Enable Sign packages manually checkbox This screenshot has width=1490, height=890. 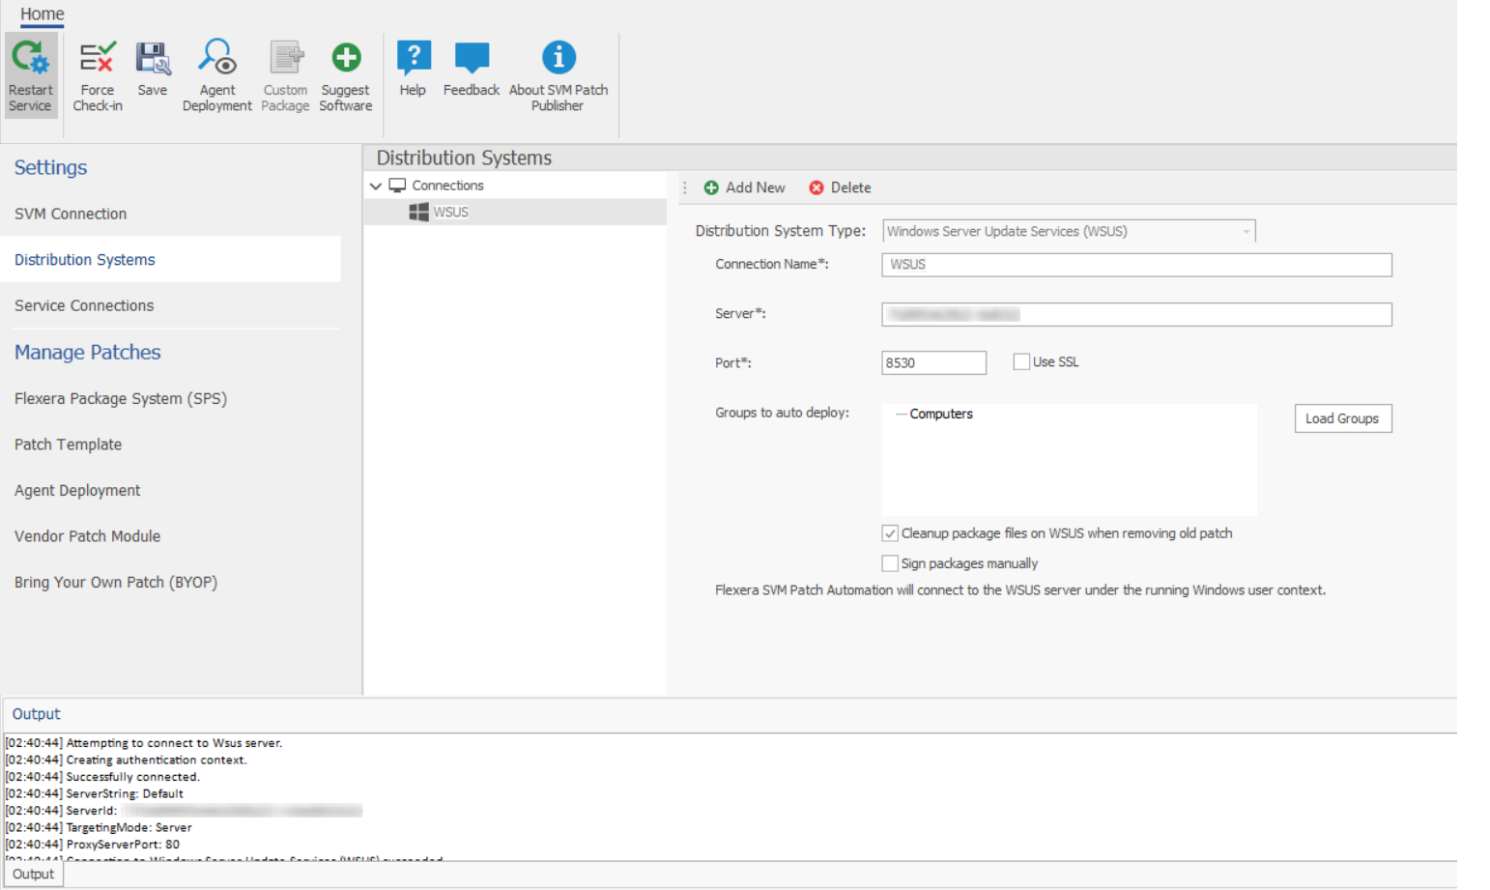[890, 563]
